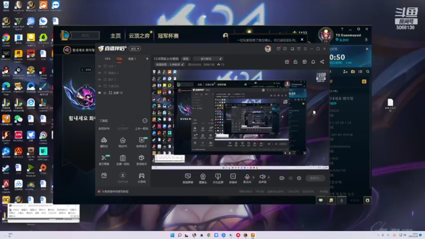Select the 全民乐PK toolbox tab
Viewport: 425px width, 239px height.
click(x=104, y=129)
